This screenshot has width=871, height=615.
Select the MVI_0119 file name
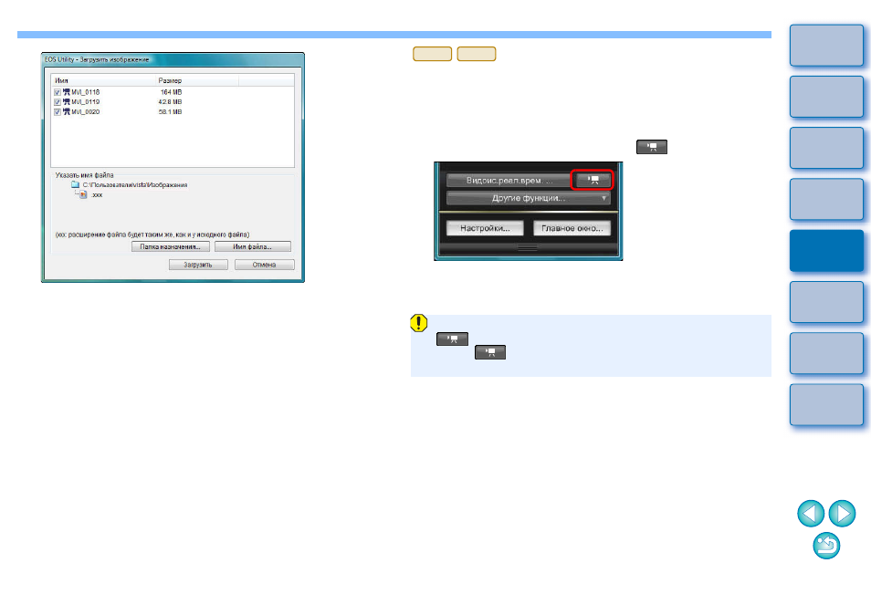[x=86, y=102]
